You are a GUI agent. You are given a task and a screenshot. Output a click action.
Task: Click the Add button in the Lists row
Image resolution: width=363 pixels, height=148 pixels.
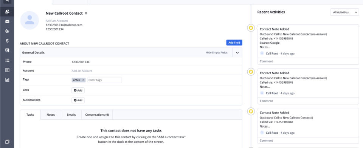(x=78, y=90)
